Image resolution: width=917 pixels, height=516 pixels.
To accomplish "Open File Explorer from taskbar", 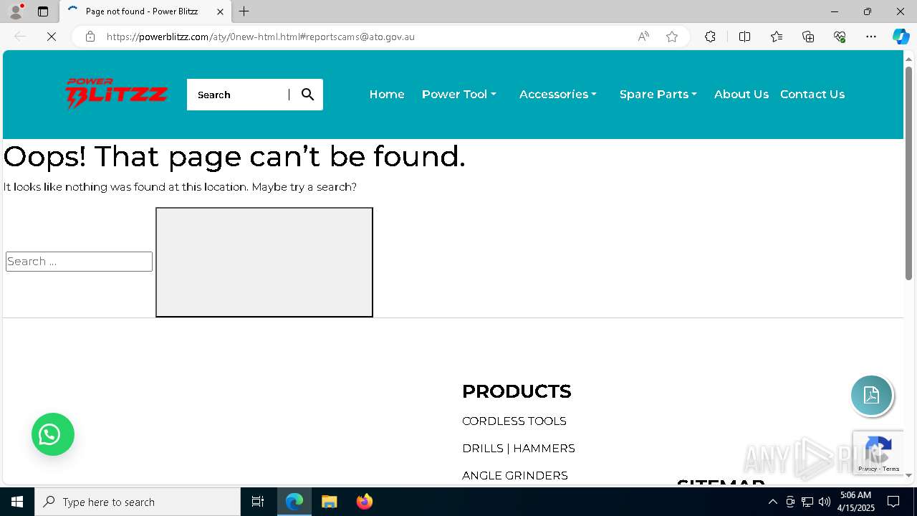I will 329,502.
